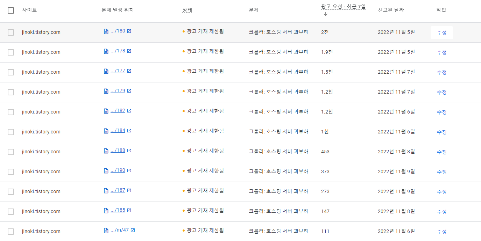
Task: Click 수정 button for the .../180 row
Action: point(441,32)
